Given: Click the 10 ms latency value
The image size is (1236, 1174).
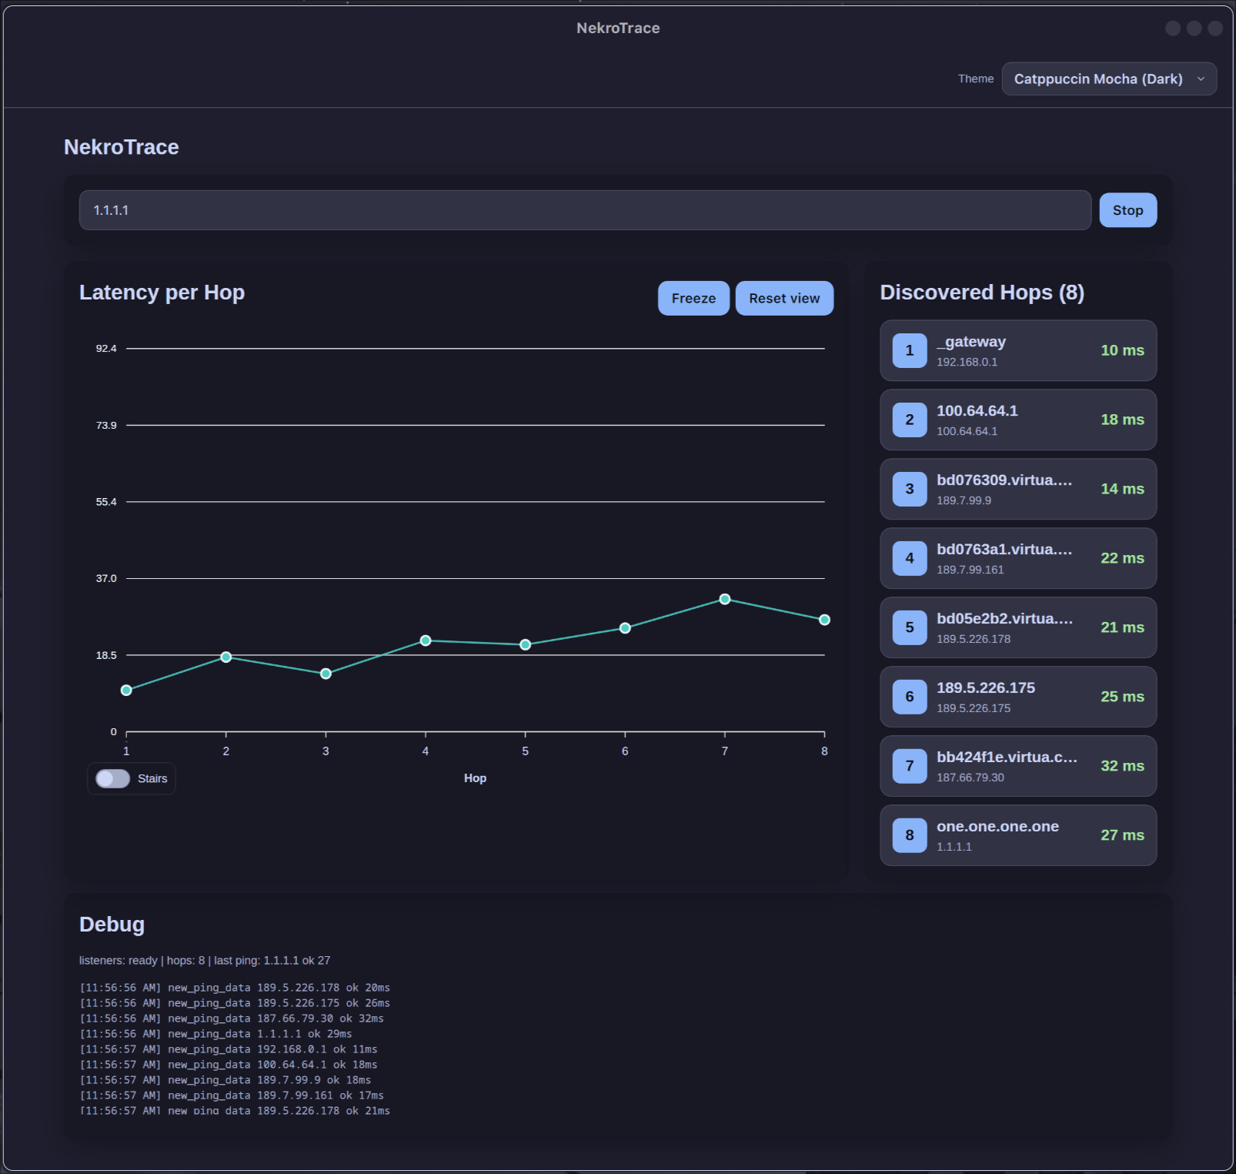Looking at the screenshot, I should tap(1122, 350).
